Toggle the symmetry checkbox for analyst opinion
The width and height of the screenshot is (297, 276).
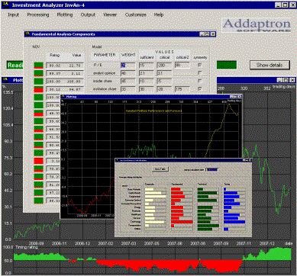click(200, 73)
